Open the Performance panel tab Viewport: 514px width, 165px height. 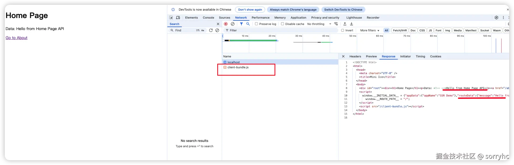[x=261, y=18]
